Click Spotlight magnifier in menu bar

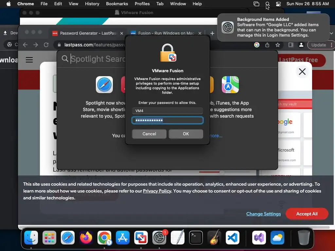click(267, 4)
